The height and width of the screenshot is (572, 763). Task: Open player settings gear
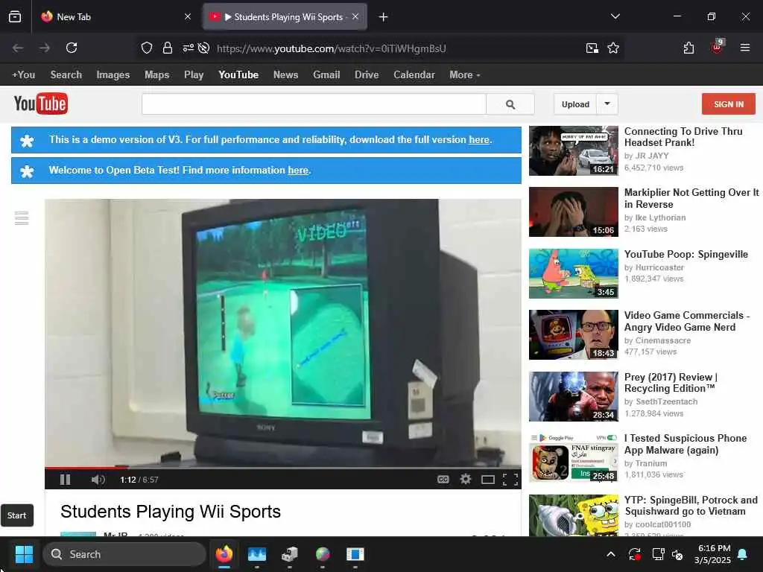(466, 480)
